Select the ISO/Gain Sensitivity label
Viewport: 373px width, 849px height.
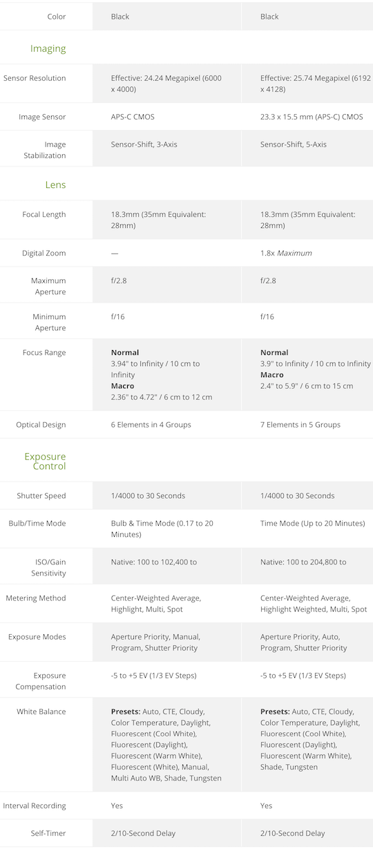tap(49, 568)
